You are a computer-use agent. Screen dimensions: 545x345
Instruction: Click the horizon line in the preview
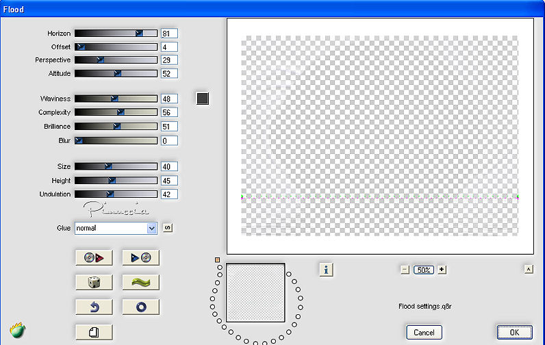[x=379, y=197]
